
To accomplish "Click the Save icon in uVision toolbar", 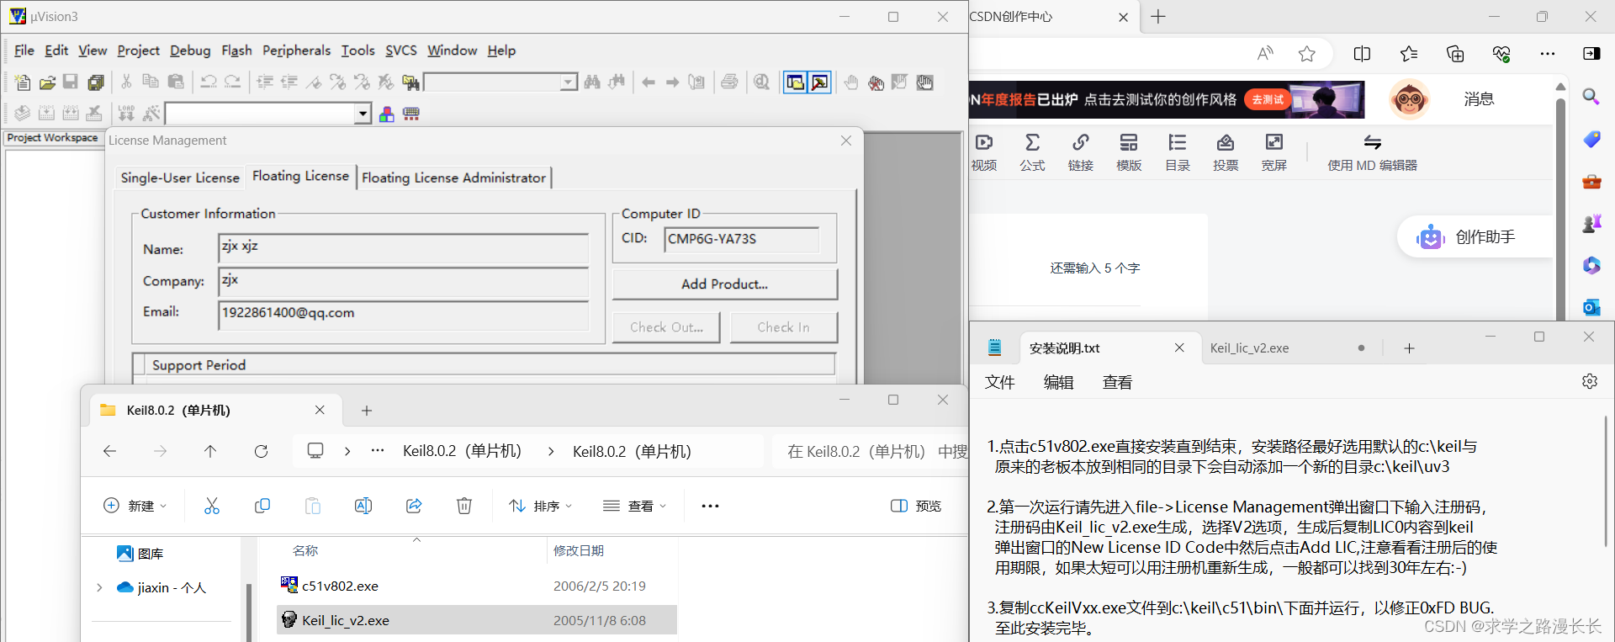I will tap(71, 82).
